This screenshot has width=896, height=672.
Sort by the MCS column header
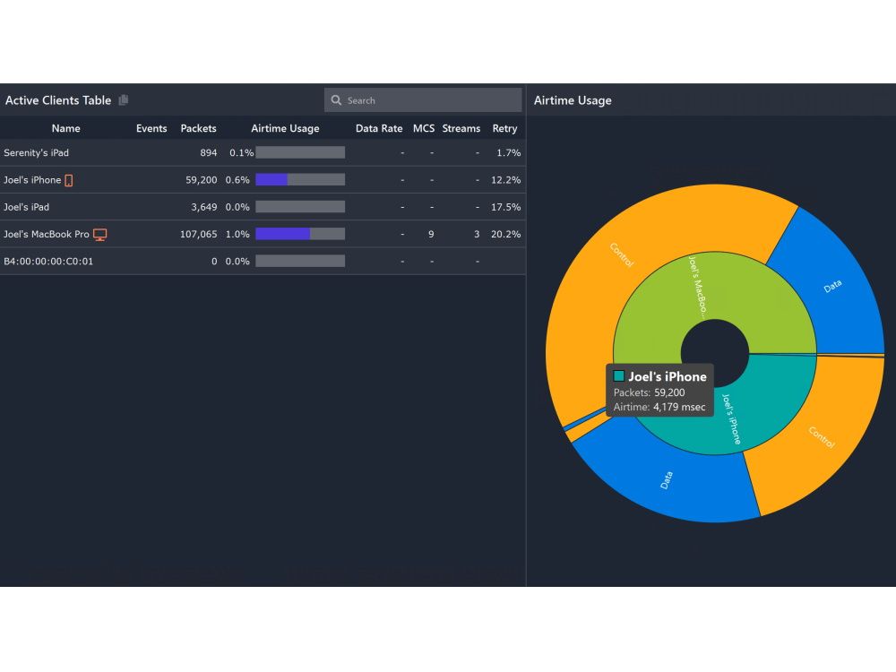coord(424,128)
